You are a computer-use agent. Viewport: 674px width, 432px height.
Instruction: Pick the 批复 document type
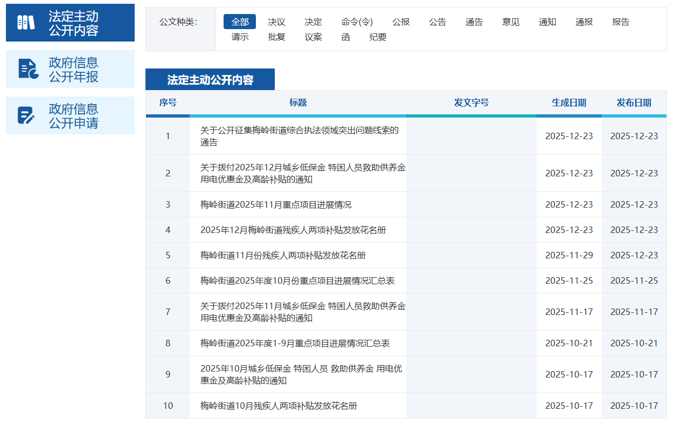[276, 37]
